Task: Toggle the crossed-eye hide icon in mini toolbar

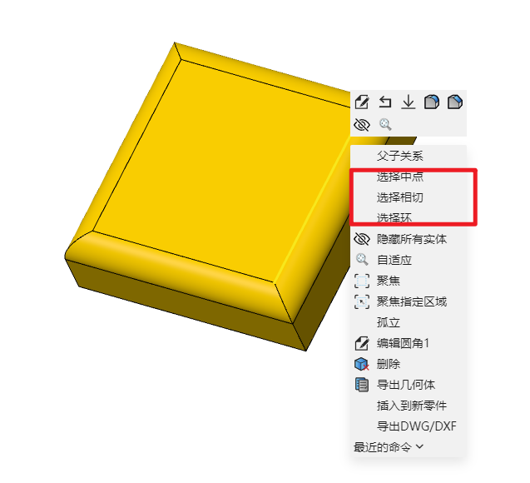Action: [362, 125]
